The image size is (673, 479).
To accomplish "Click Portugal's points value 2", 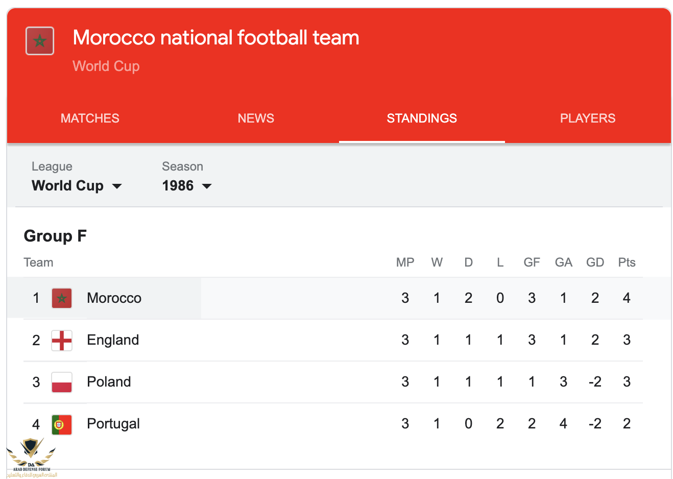I will [627, 424].
